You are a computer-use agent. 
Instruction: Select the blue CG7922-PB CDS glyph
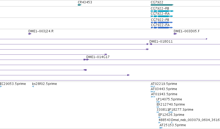pos(162,22)
